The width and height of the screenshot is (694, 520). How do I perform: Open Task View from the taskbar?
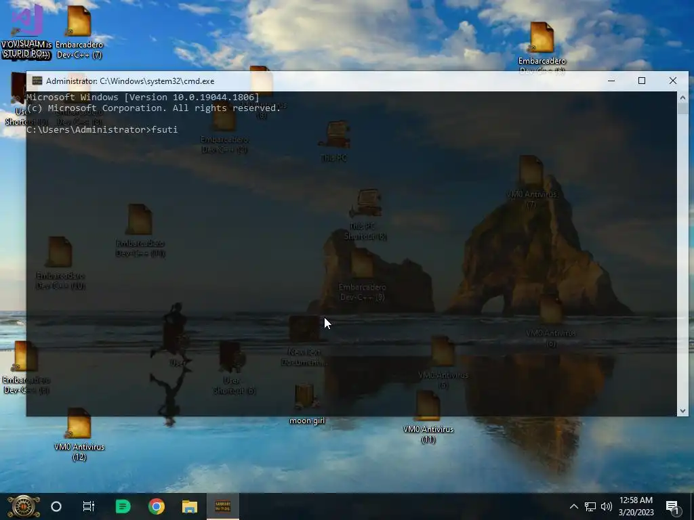[x=89, y=506]
